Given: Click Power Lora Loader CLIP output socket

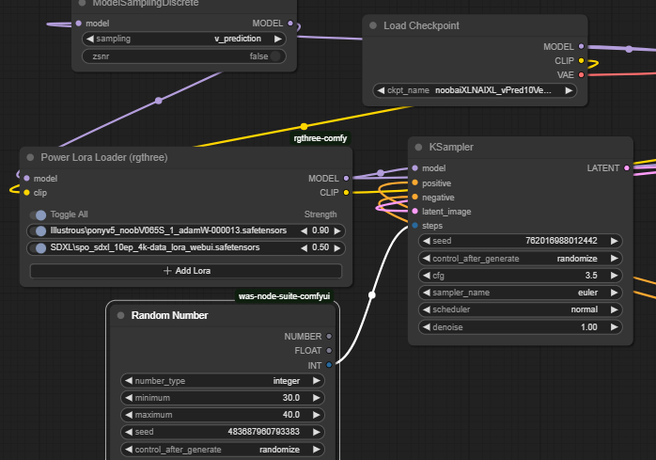Looking at the screenshot, I should 346,193.
